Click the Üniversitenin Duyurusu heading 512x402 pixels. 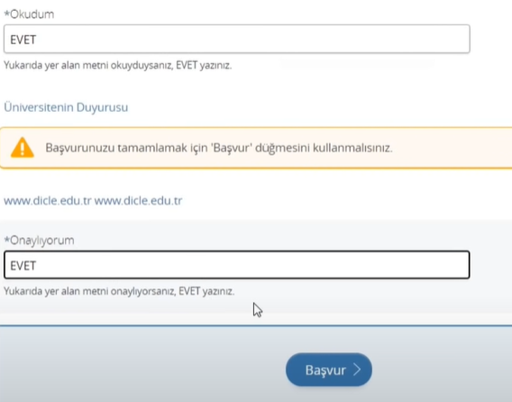point(66,107)
